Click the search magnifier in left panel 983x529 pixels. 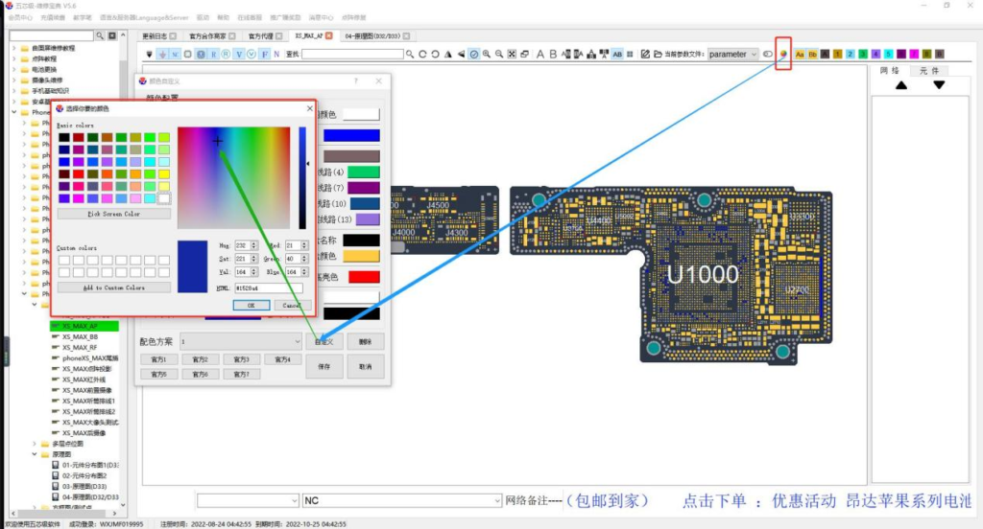(x=100, y=35)
